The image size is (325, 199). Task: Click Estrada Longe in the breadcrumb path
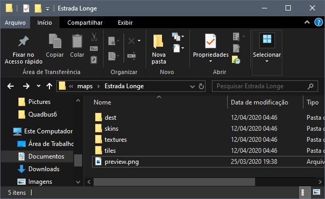coord(124,86)
